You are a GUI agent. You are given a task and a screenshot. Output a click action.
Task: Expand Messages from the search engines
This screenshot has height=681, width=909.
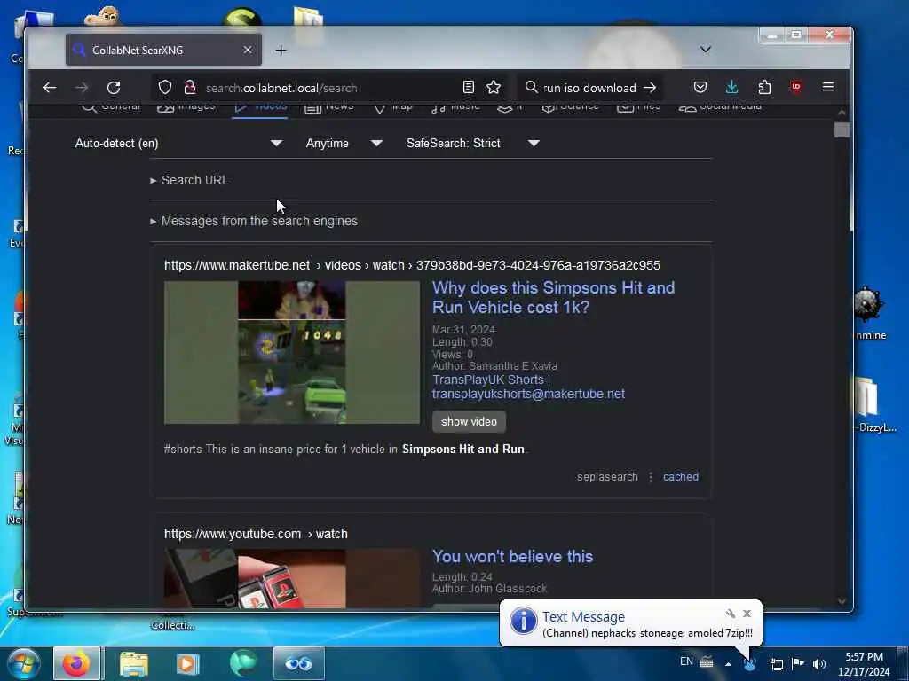[254, 221]
